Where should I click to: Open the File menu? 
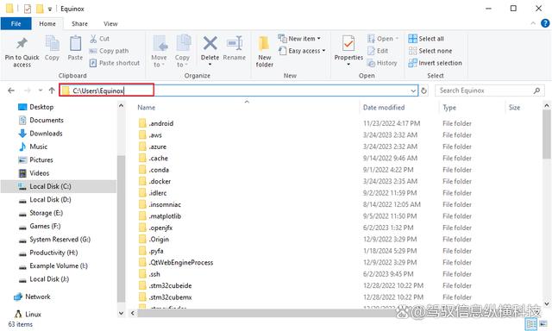click(x=16, y=23)
